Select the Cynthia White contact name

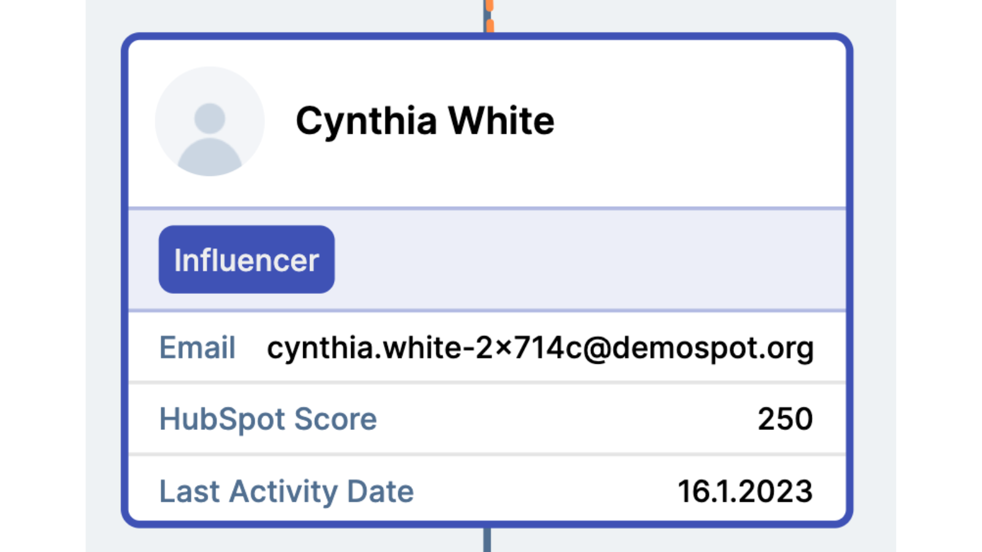coord(425,121)
